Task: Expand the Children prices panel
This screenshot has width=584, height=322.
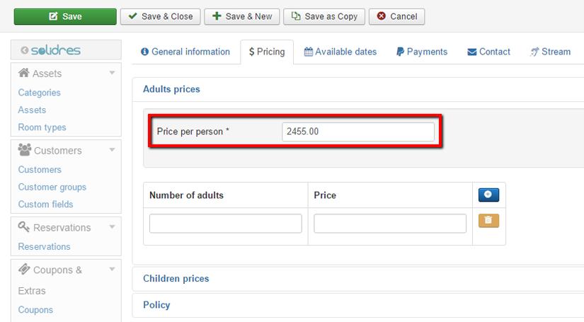Action: [x=176, y=278]
